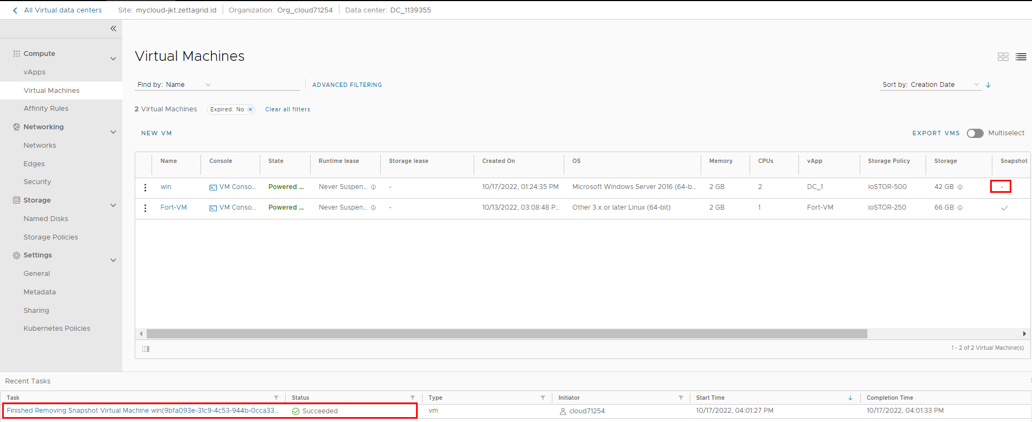Image resolution: width=1032 pixels, height=422 pixels.
Task: Open the win virtual machine
Action: click(x=166, y=187)
